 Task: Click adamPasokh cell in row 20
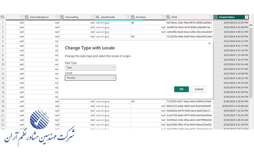[113, 111]
